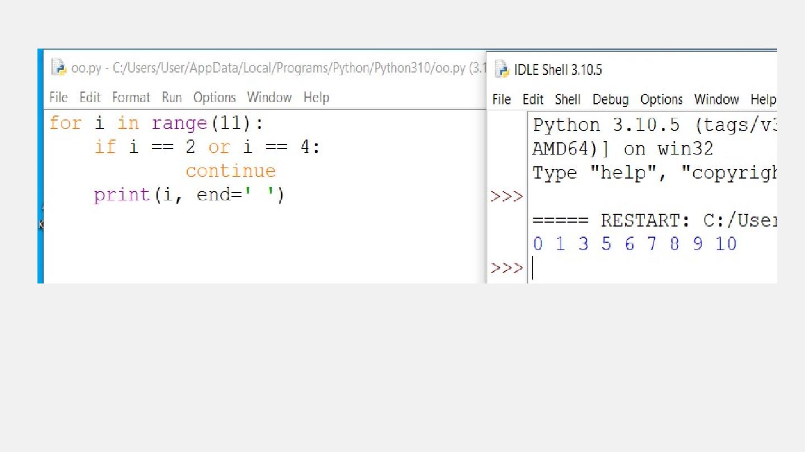805x452 pixels.
Task: Open Window menu in oo.py editor
Action: point(269,97)
